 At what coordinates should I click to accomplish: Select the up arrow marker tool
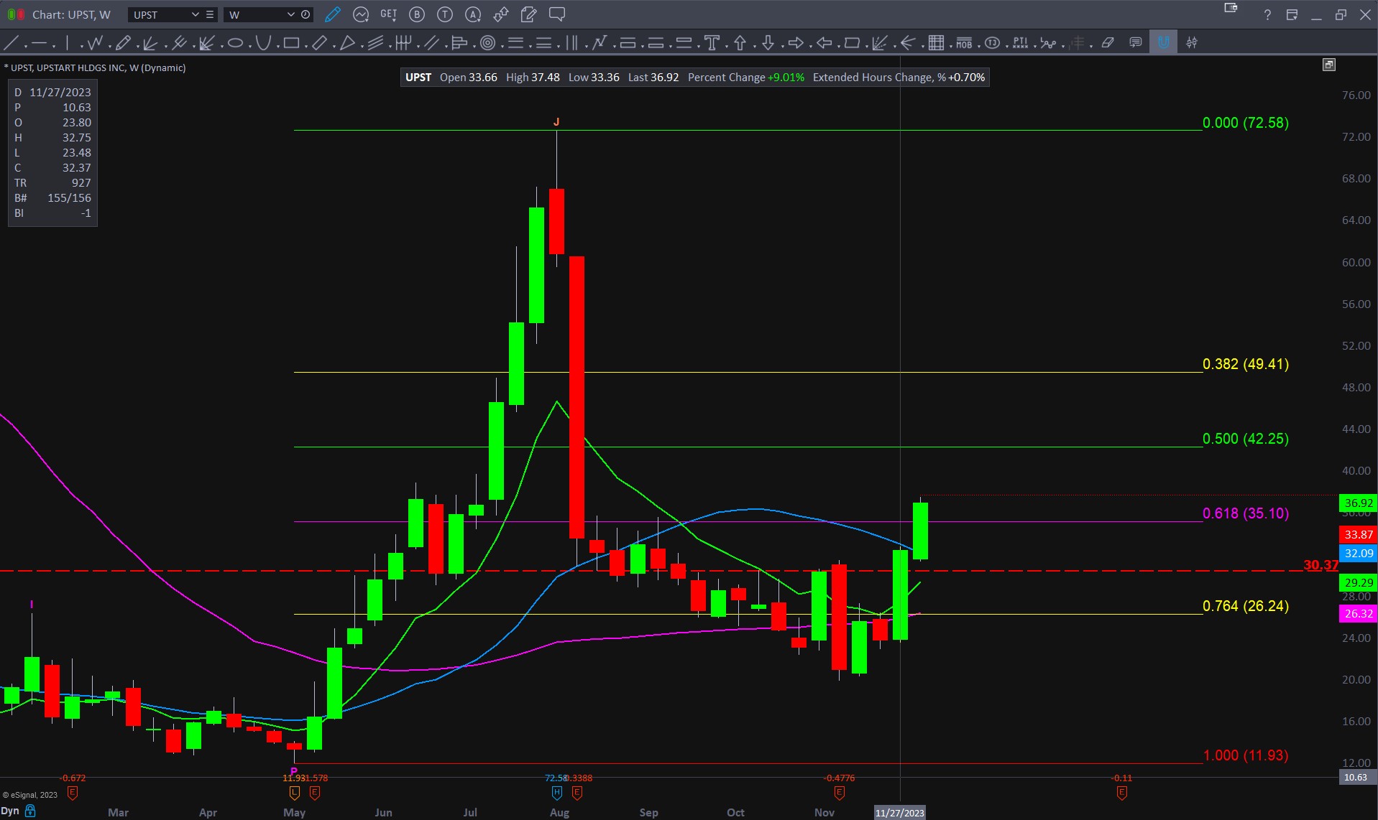coord(740,43)
